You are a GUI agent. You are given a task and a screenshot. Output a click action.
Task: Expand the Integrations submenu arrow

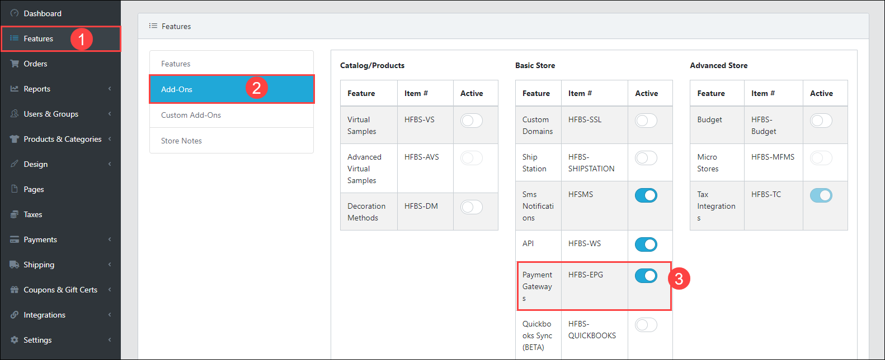pyautogui.click(x=110, y=315)
